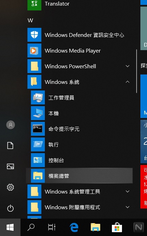
Task: Select the 'Windows PowerShell' label
Action: pos(70,66)
